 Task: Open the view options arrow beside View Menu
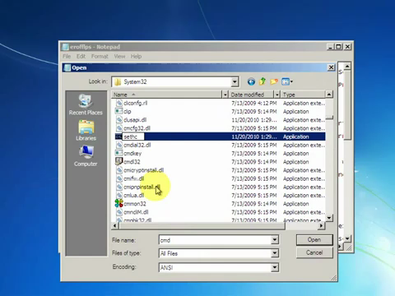click(x=291, y=81)
